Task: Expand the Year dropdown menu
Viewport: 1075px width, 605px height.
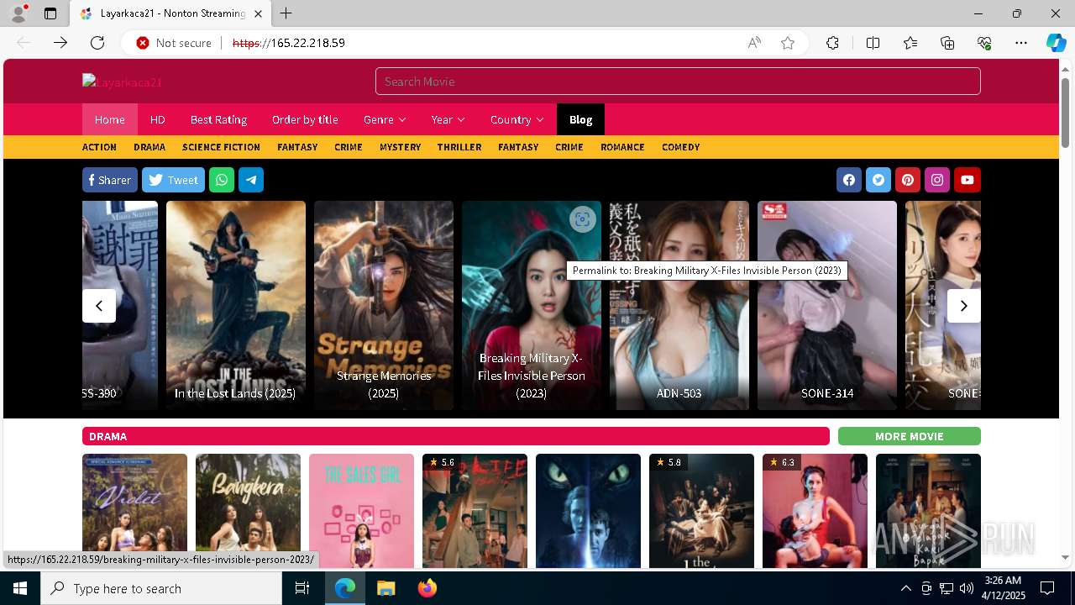Action: (448, 119)
